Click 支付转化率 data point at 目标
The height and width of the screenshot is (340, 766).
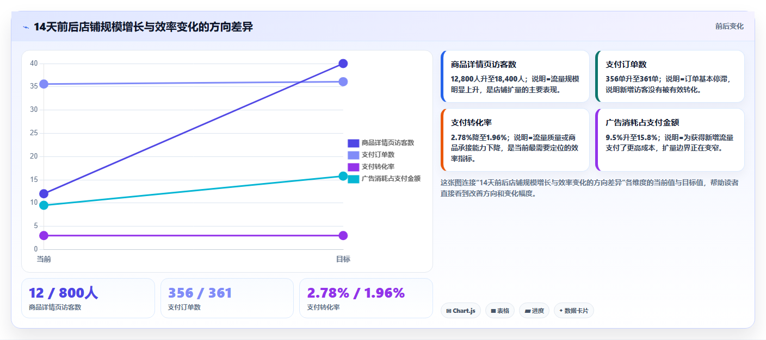tap(343, 235)
